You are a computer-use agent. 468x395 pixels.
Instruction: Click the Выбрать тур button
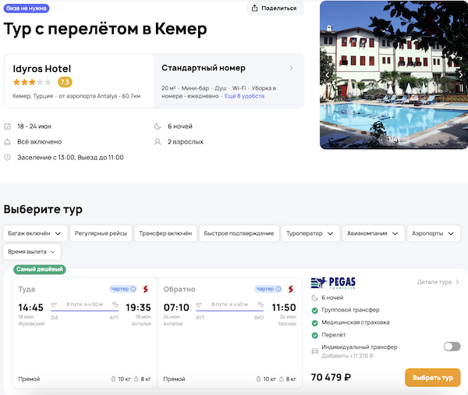[x=432, y=378]
